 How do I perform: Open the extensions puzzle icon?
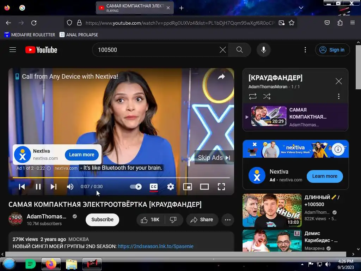(x=340, y=23)
